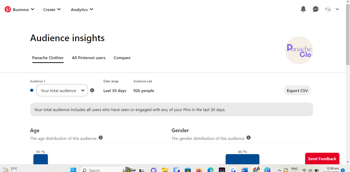Open the Windows Start menu

click(73, 170)
